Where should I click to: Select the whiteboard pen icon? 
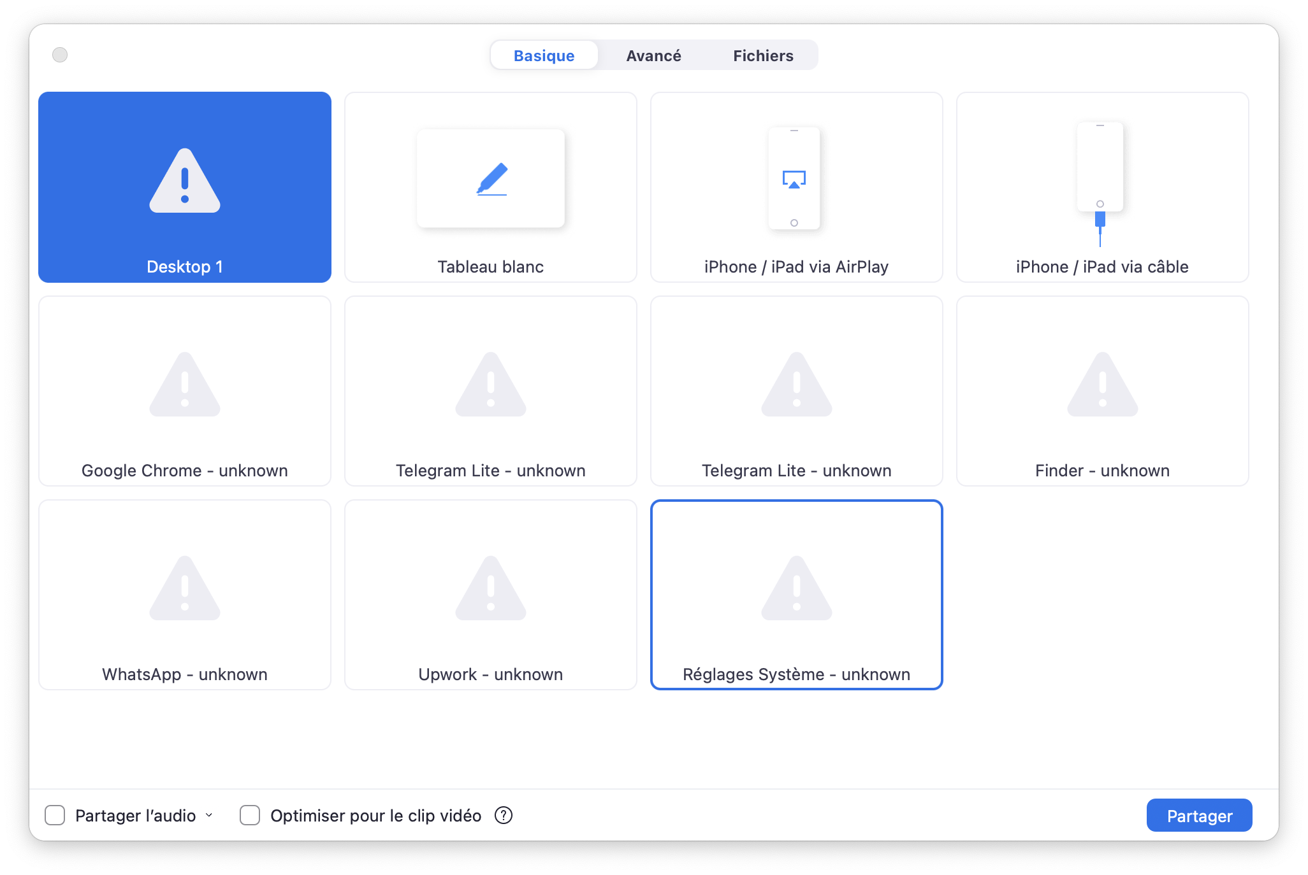tap(491, 179)
